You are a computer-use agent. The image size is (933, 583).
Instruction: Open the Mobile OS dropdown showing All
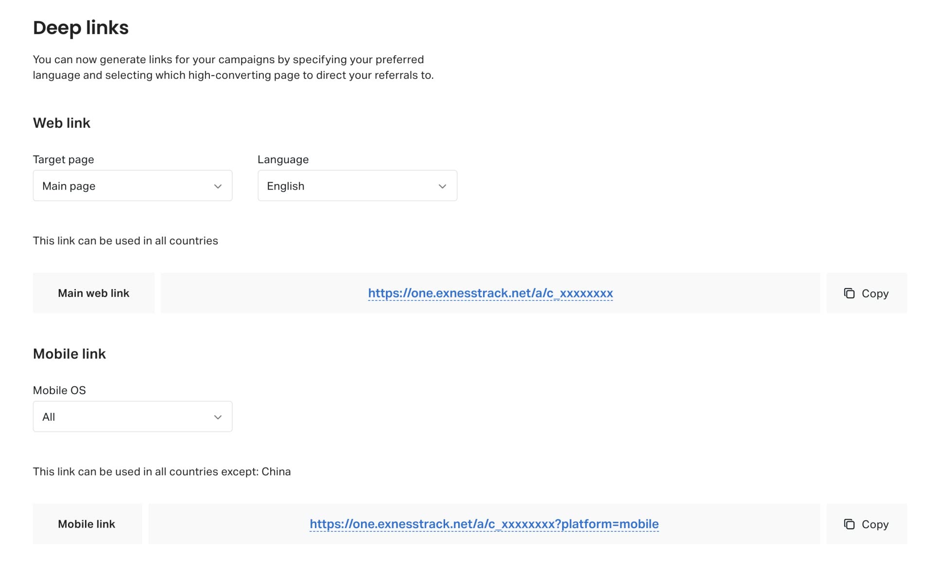[133, 416]
